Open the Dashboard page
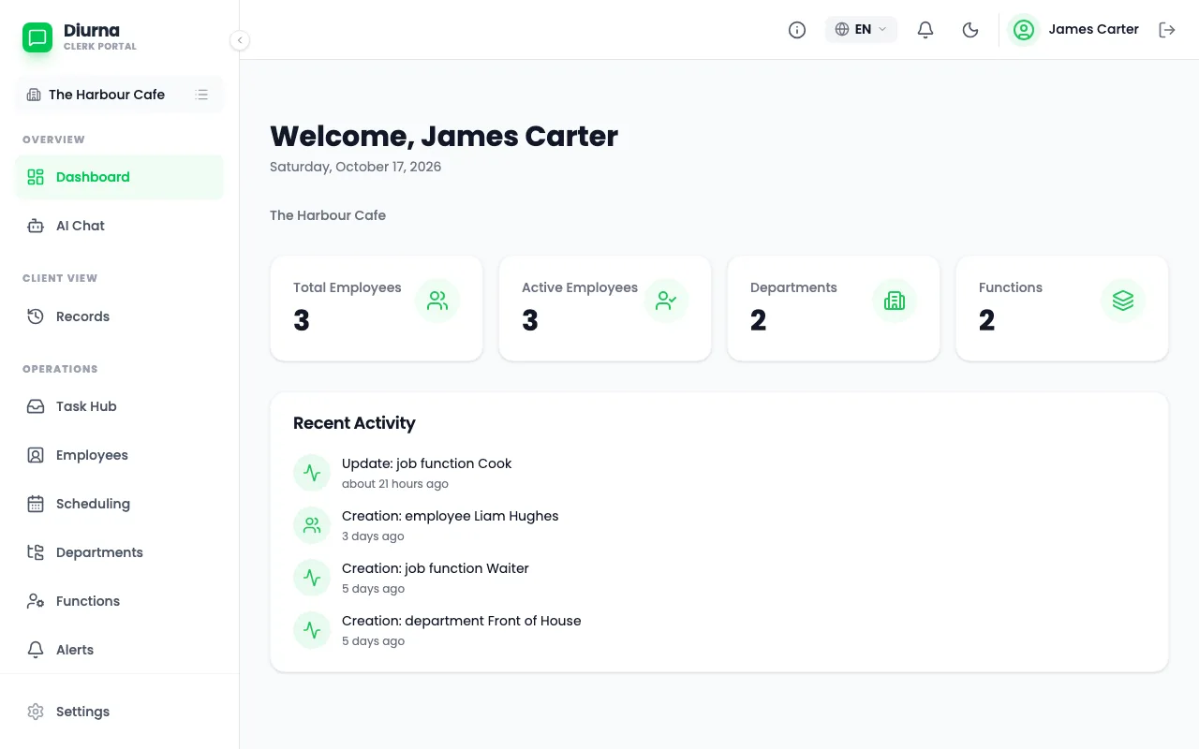1199x749 pixels. tap(119, 177)
